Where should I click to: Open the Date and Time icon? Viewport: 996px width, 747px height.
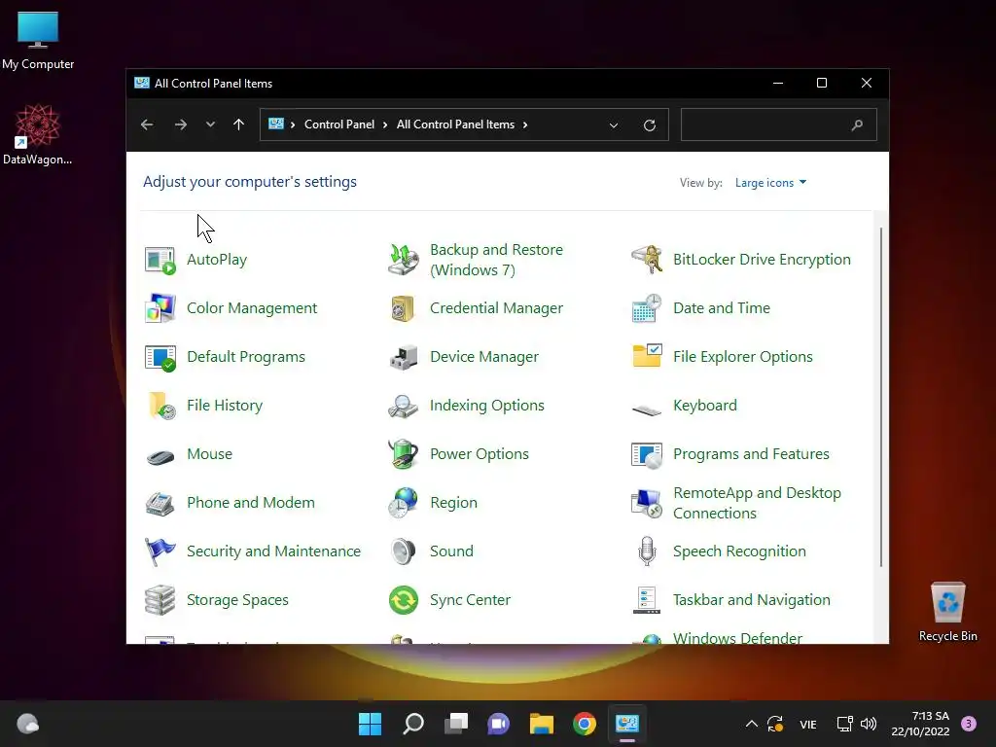tap(647, 308)
